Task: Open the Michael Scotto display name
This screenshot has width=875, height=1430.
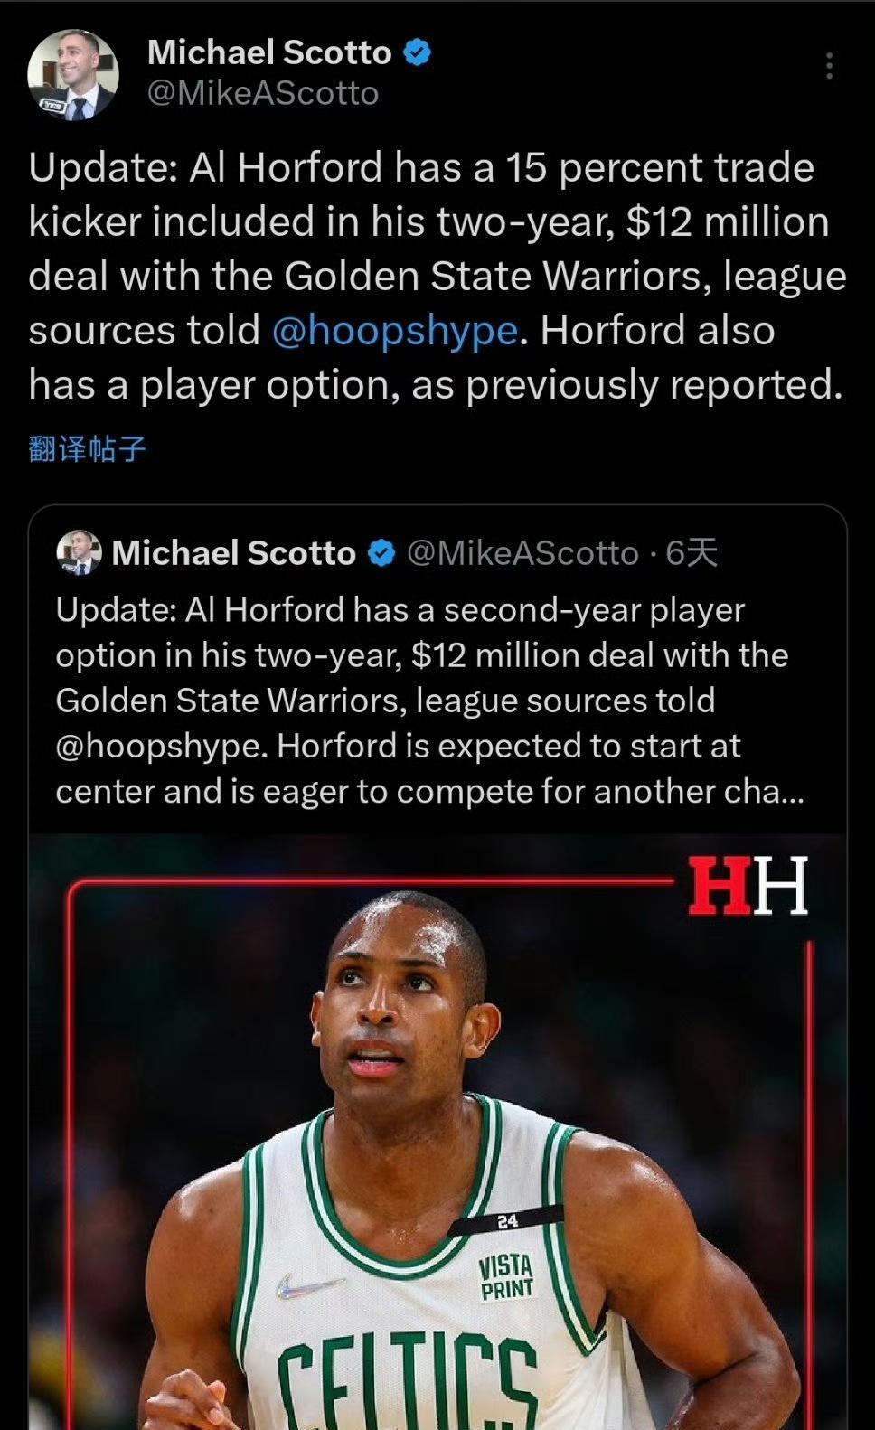Action: (x=268, y=52)
